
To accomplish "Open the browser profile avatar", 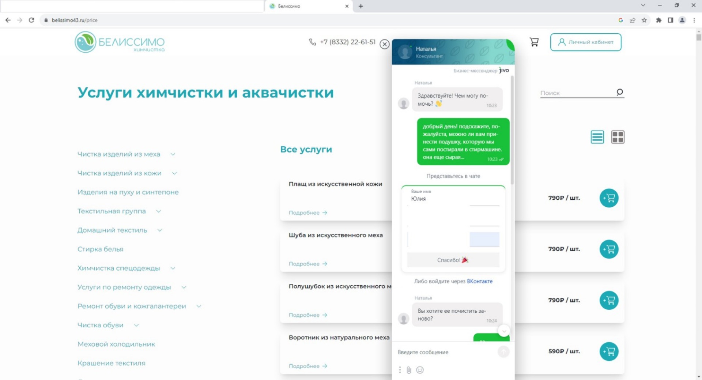I will point(682,20).
